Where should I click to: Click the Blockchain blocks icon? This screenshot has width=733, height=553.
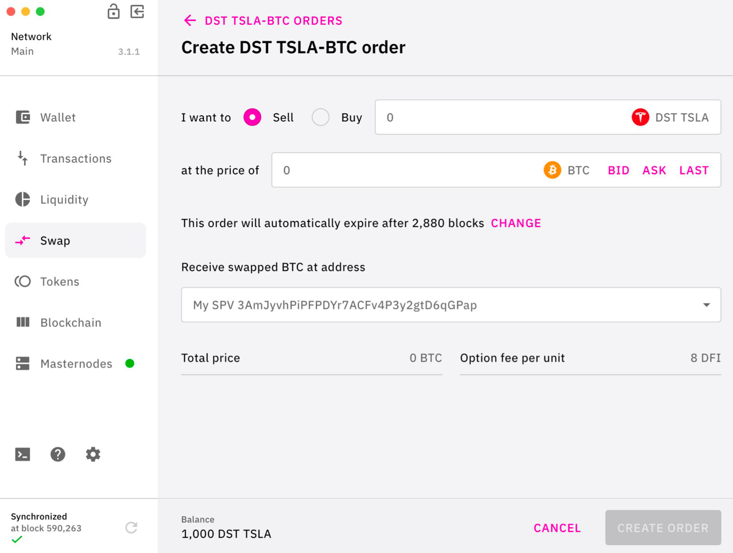23,323
